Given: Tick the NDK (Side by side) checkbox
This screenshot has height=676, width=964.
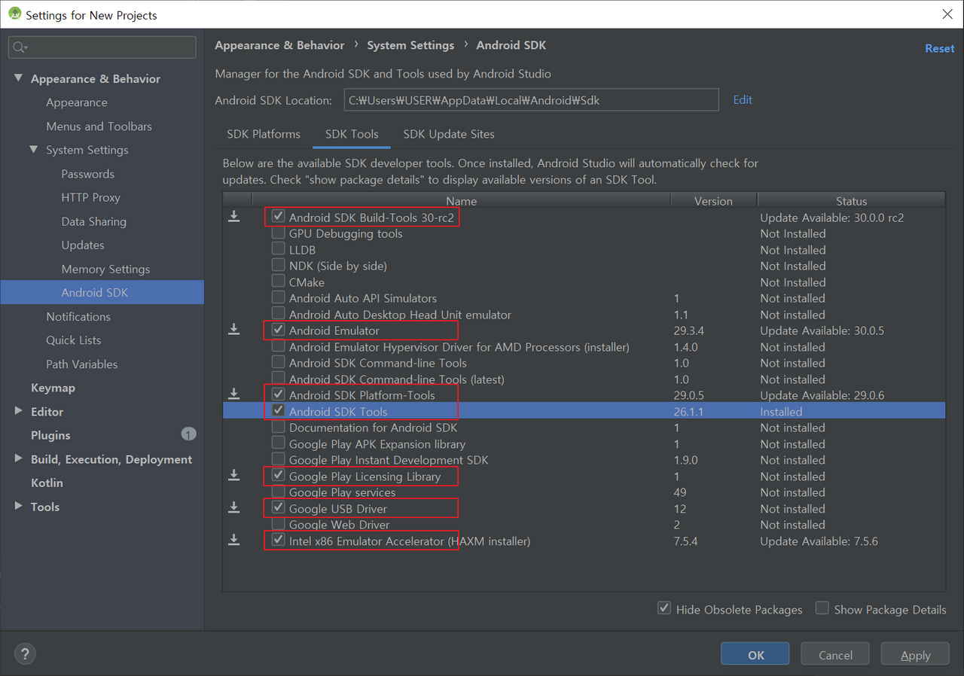Looking at the screenshot, I should 279,266.
